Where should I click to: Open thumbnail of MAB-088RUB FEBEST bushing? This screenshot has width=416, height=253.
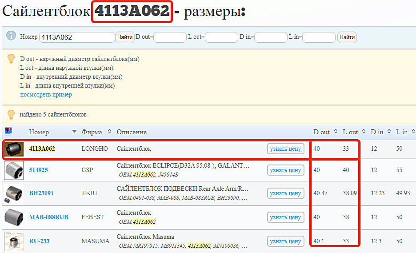(14, 217)
